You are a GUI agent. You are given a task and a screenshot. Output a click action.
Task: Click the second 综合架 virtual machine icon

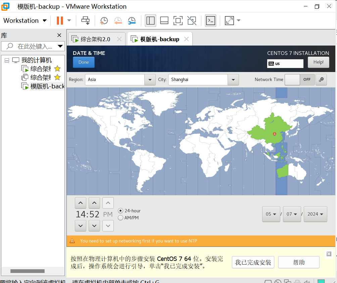pos(25,77)
